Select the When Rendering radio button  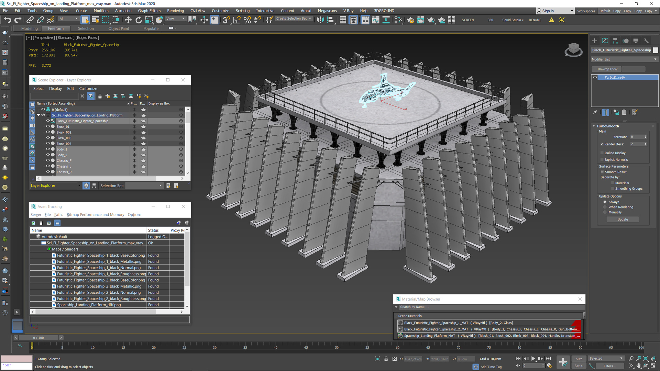click(x=605, y=207)
